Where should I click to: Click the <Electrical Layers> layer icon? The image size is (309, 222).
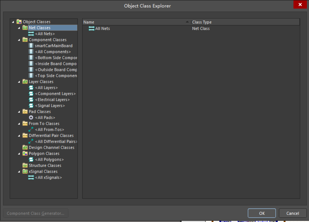point(31,100)
